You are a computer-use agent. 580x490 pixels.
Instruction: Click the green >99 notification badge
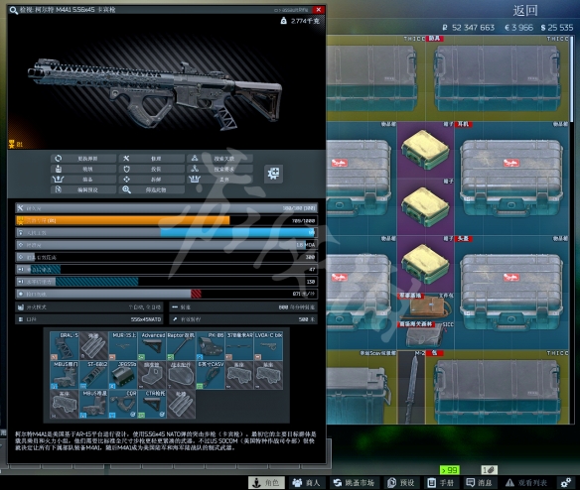coord(450,470)
